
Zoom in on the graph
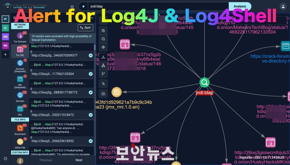pyautogui.click(x=103, y=31)
